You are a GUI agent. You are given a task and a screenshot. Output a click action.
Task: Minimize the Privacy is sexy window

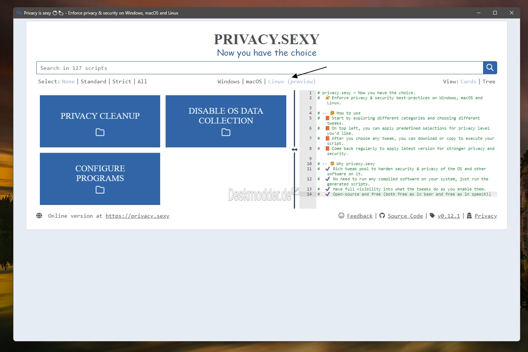(x=479, y=13)
